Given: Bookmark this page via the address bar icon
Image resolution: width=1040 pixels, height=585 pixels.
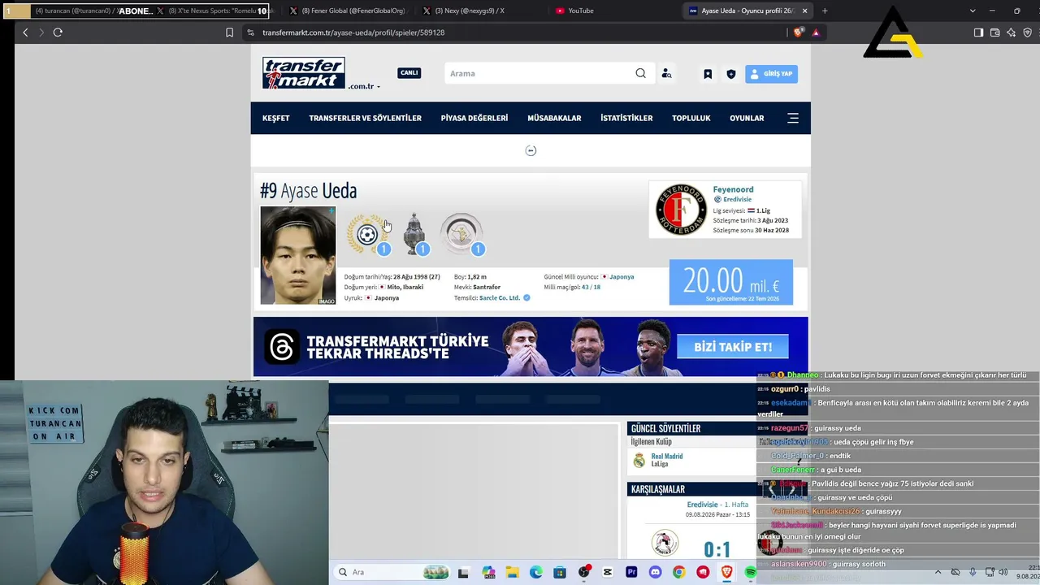Looking at the screenshot, I should coord(229,32).
